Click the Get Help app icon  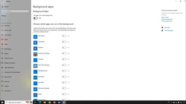pyautogui.click(x=35, y=83)
